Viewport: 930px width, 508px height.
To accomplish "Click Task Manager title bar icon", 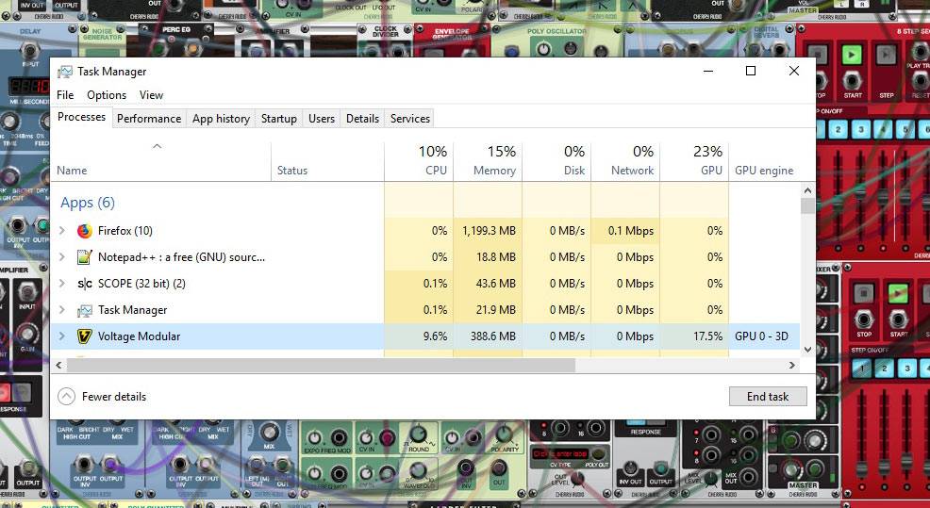I will [65, 72].
